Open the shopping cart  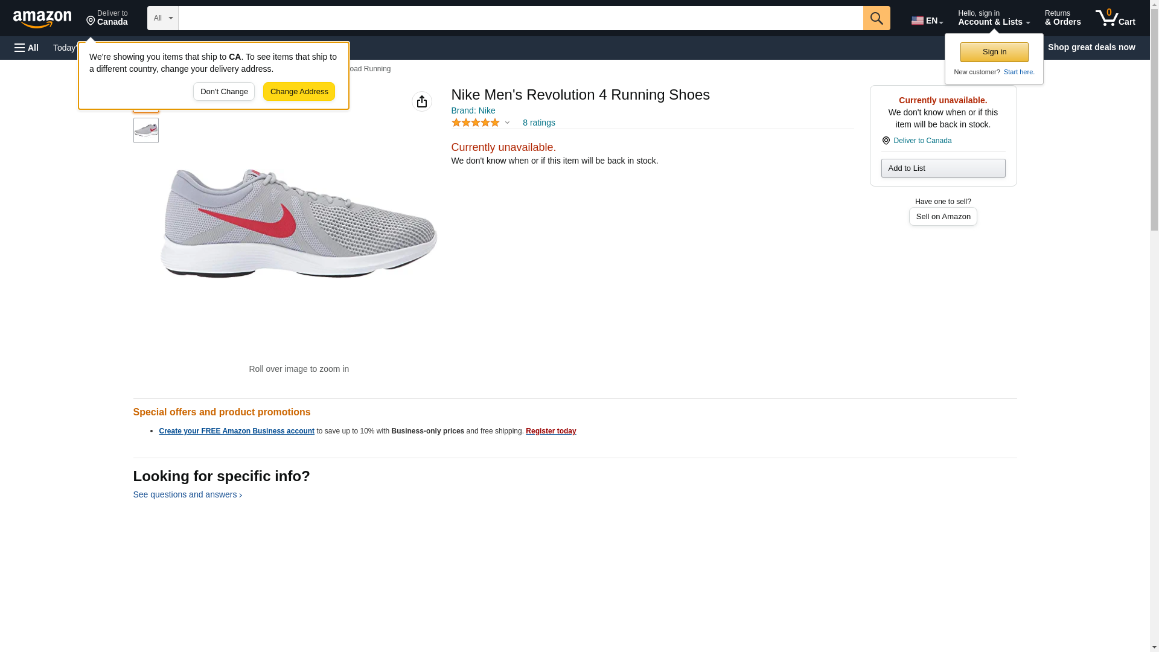pyautogui.click(x=1115, y=18)
